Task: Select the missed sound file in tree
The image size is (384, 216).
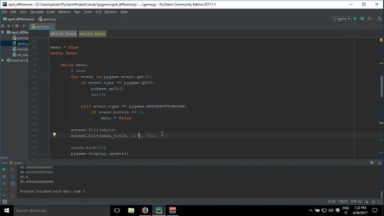Action: pyautogui.click(x=20, y=49)
